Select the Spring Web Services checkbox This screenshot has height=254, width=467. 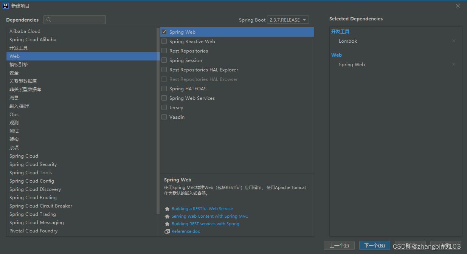[164, 98]
